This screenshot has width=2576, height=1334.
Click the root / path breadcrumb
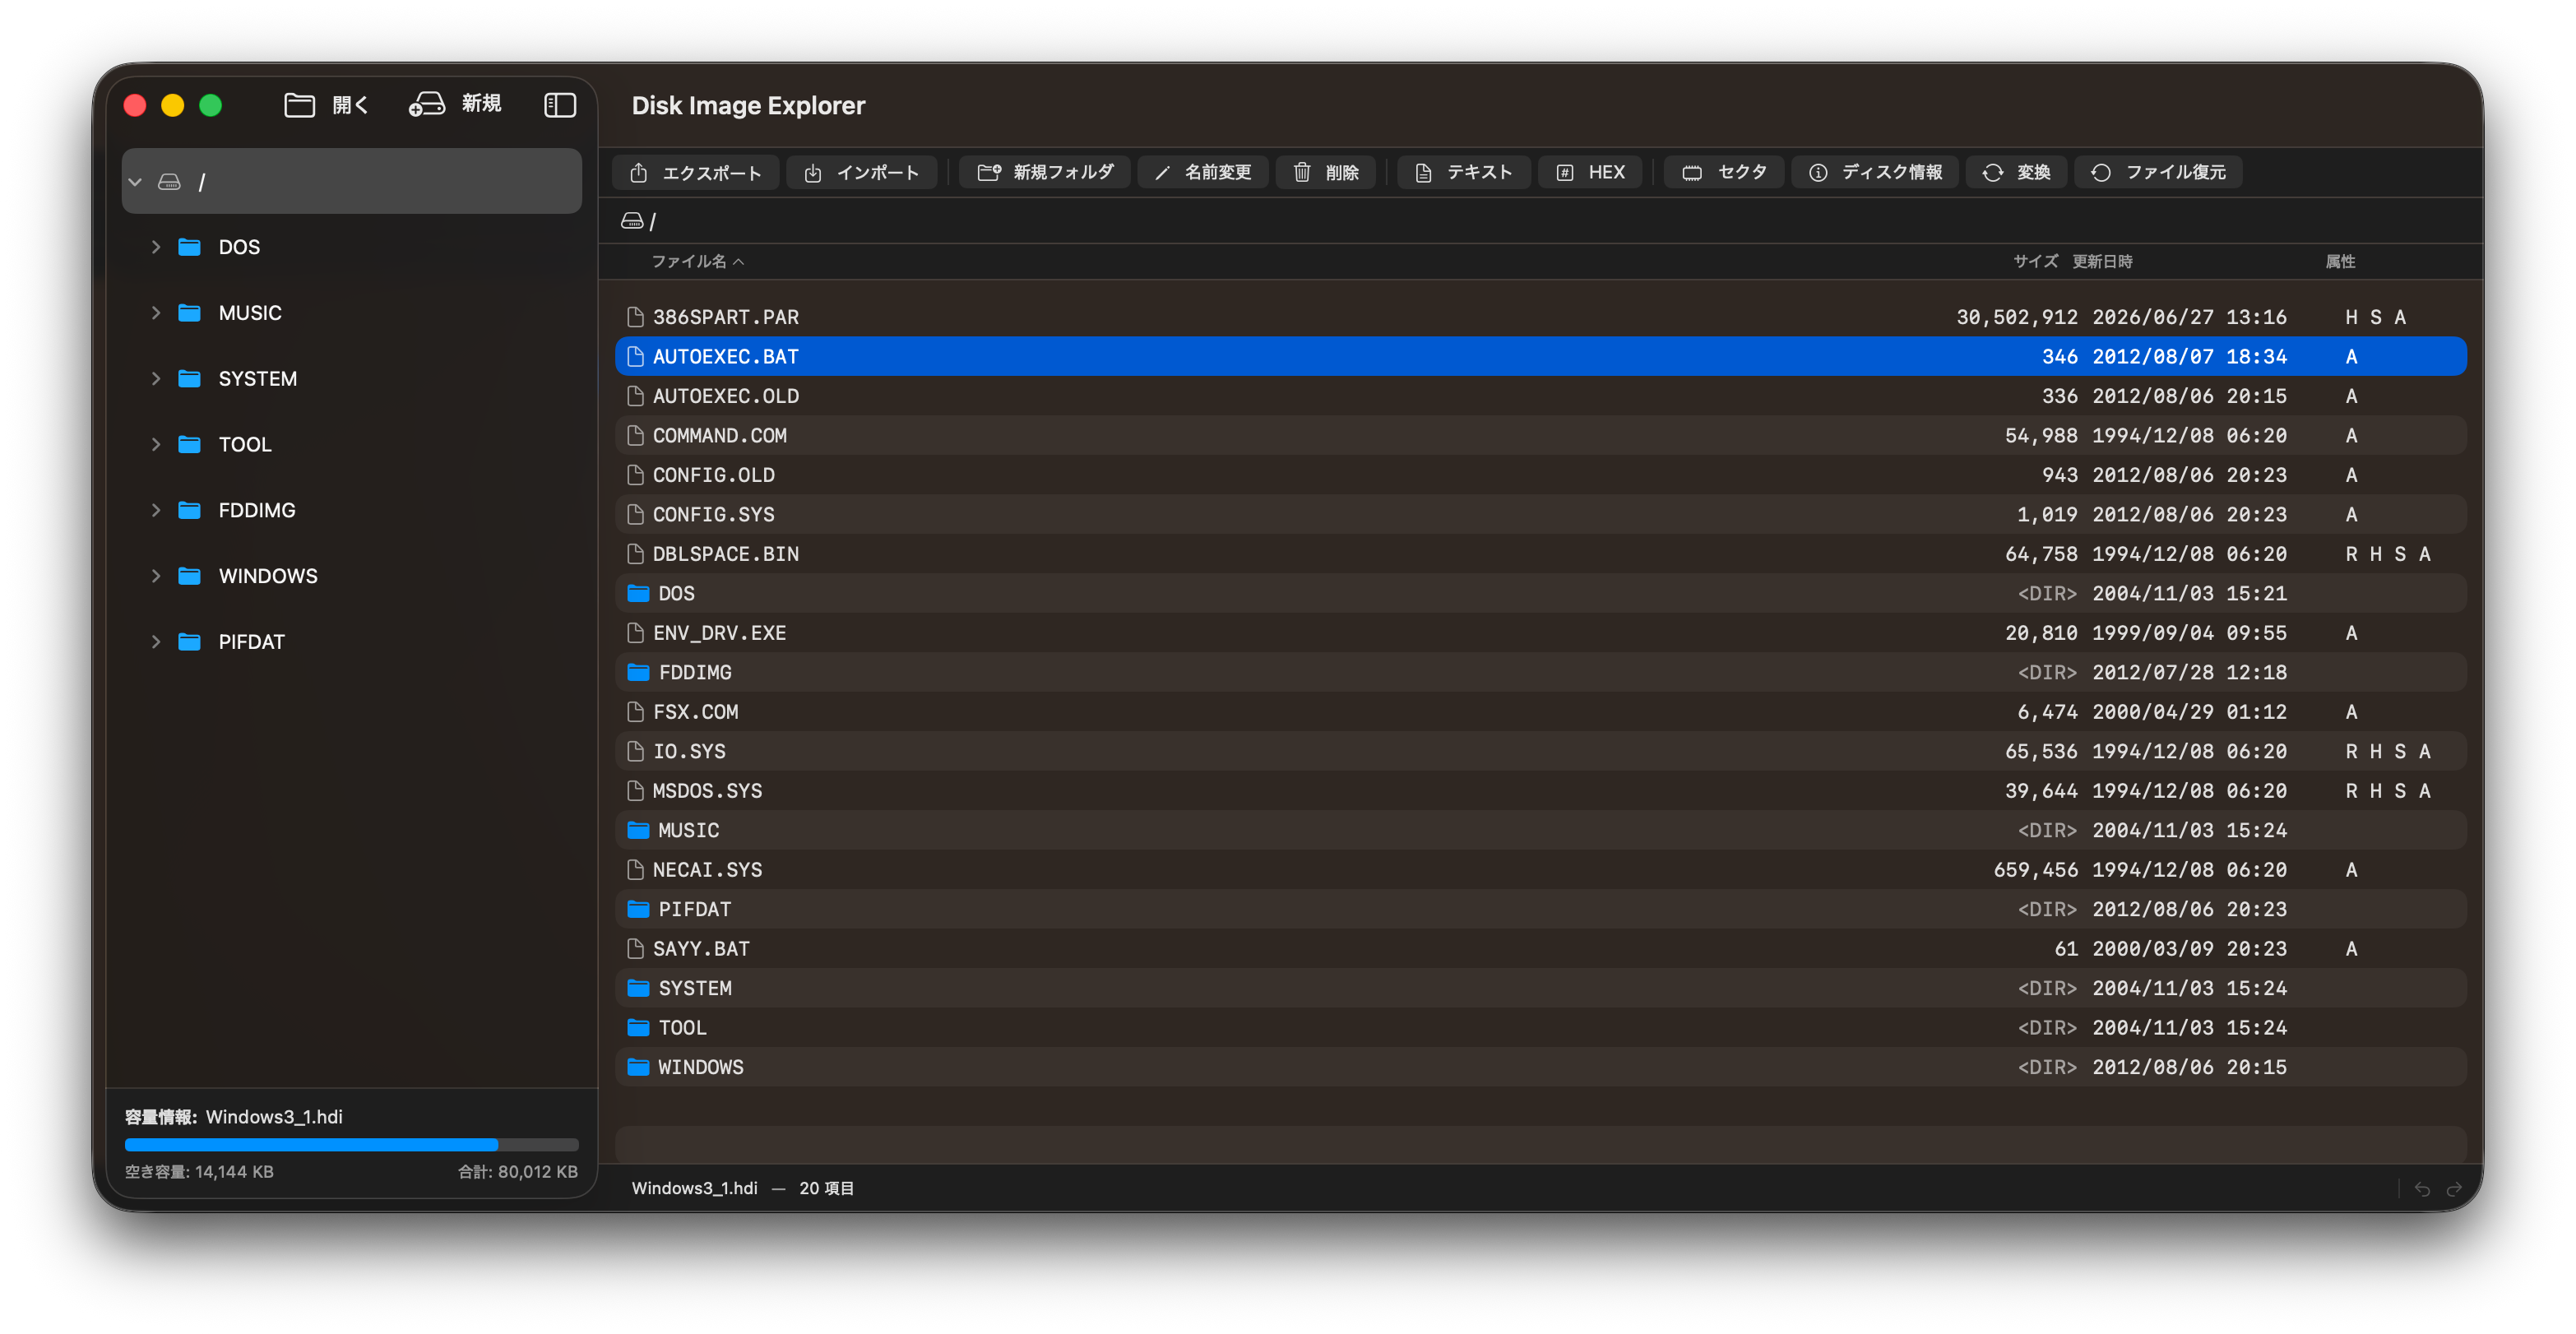[x=639, y=221]
